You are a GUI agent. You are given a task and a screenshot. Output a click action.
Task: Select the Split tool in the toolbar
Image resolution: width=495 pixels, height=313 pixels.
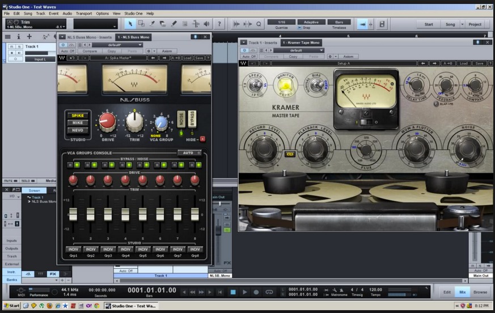point(152,24)
